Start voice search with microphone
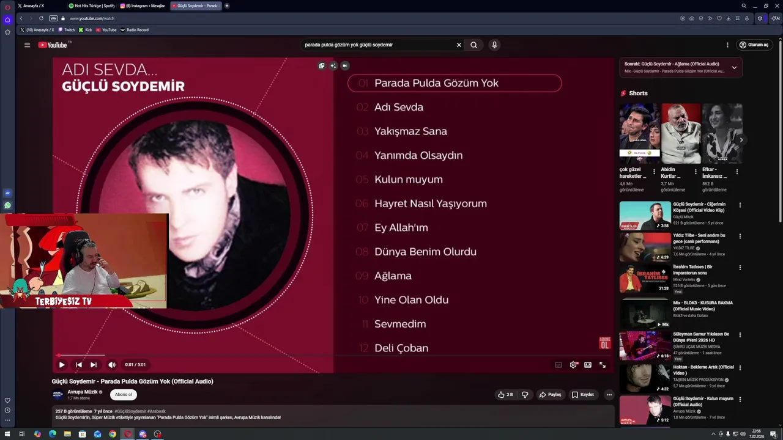The height and width of the screenshot is (440, 783). [x=494, y=45]
